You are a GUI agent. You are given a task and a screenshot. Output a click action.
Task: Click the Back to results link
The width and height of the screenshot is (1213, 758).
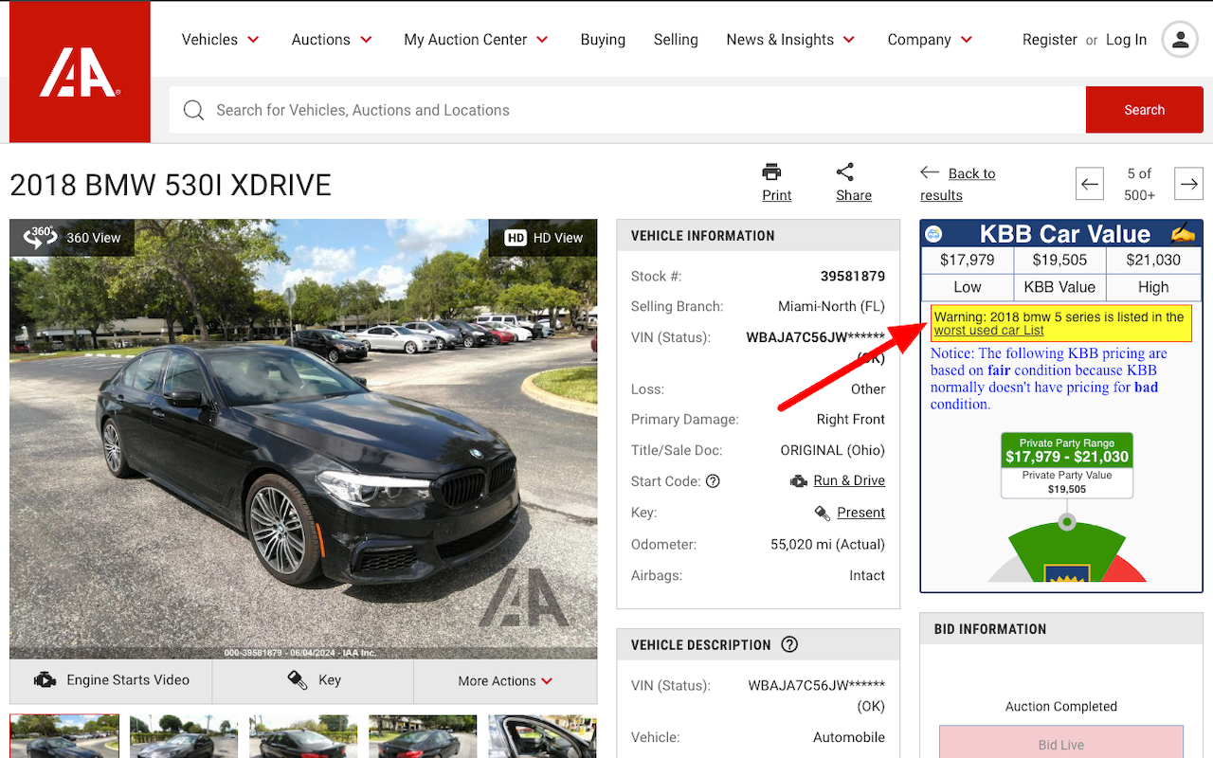pyautogui.click(x=957, y=184)
